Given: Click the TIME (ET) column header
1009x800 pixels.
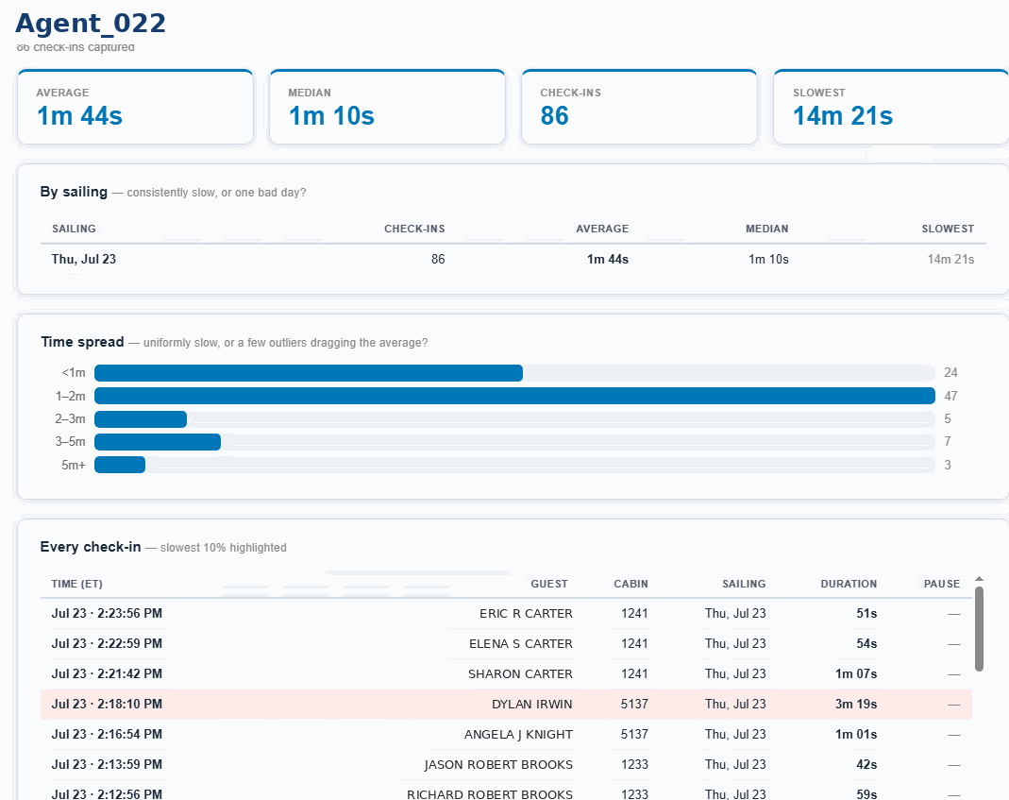Looking at the screenshot, I should [77, 584].
